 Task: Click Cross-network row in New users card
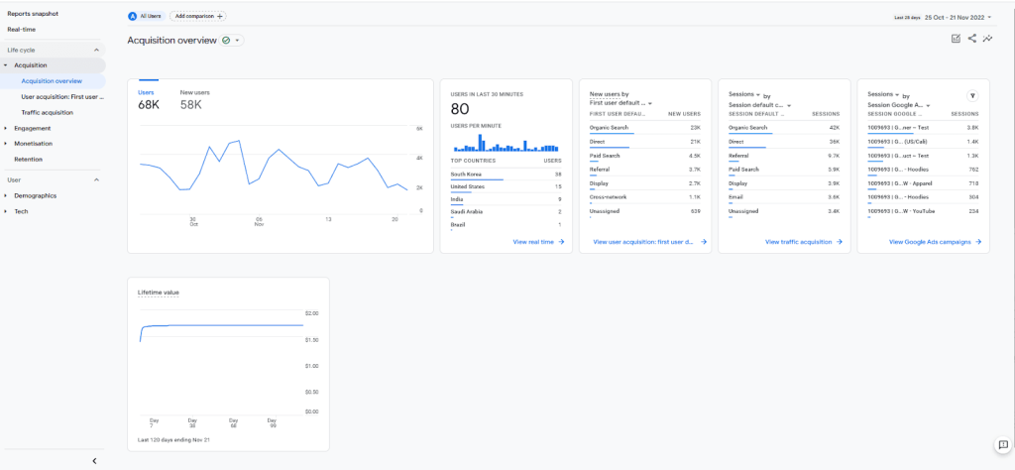[644, 198]
